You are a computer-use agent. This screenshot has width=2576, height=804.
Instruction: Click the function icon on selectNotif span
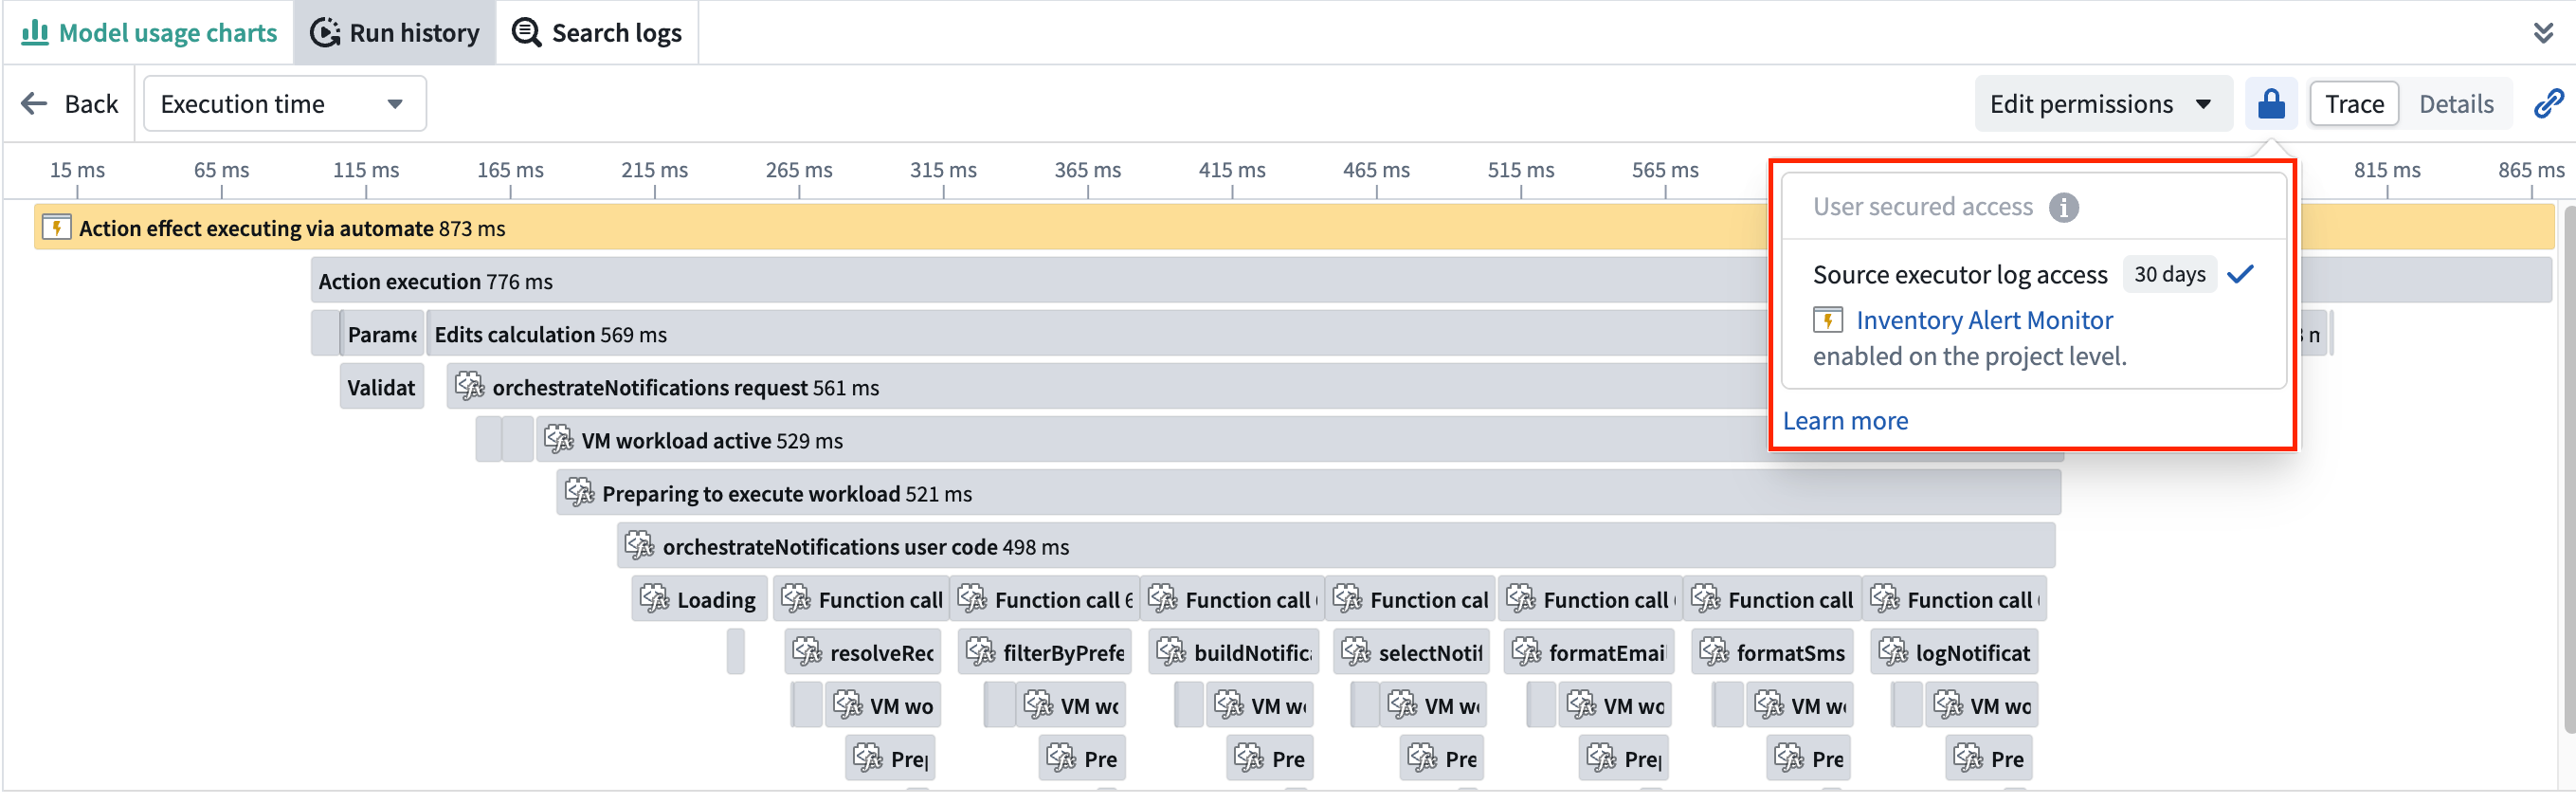point(1355,652)
